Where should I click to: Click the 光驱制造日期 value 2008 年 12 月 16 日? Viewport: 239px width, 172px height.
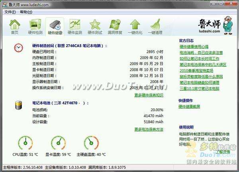click(x=146, y=76)
